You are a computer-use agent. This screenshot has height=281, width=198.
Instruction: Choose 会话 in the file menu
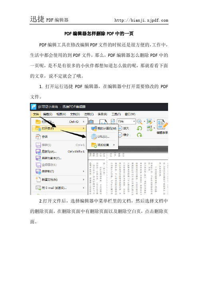point(59,136)
